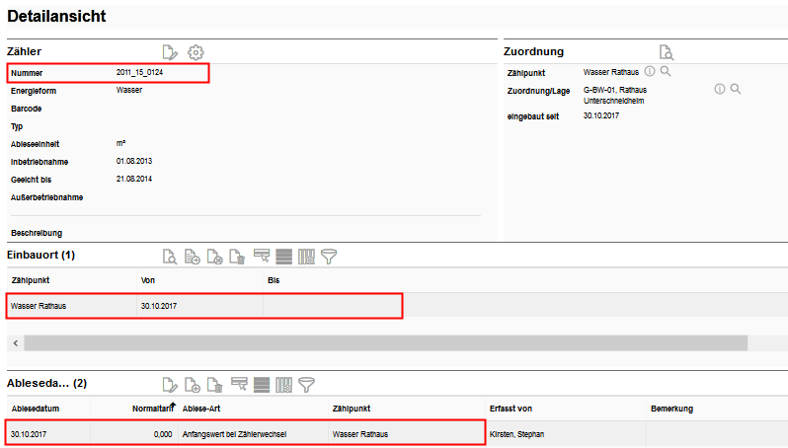Click the Von column header in Einbauort
The width and height of the screenshot is (788, 448).
pyautogui.click(x=148, y=280)
